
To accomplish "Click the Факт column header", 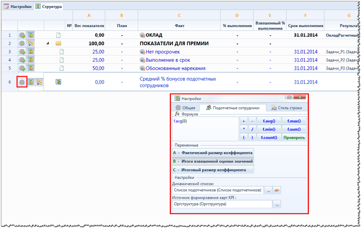I will click(x=179, y=26).
